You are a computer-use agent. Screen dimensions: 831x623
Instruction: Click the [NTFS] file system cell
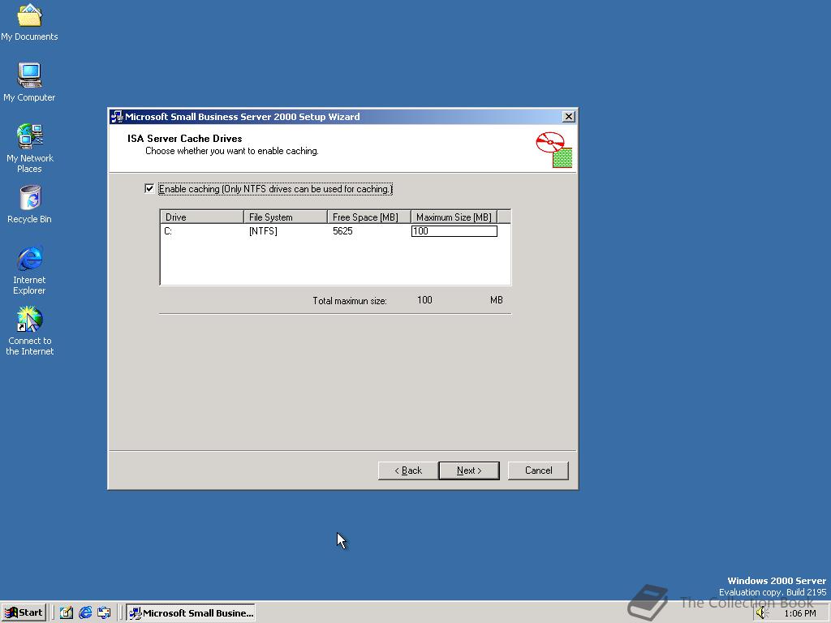(264, 231)
